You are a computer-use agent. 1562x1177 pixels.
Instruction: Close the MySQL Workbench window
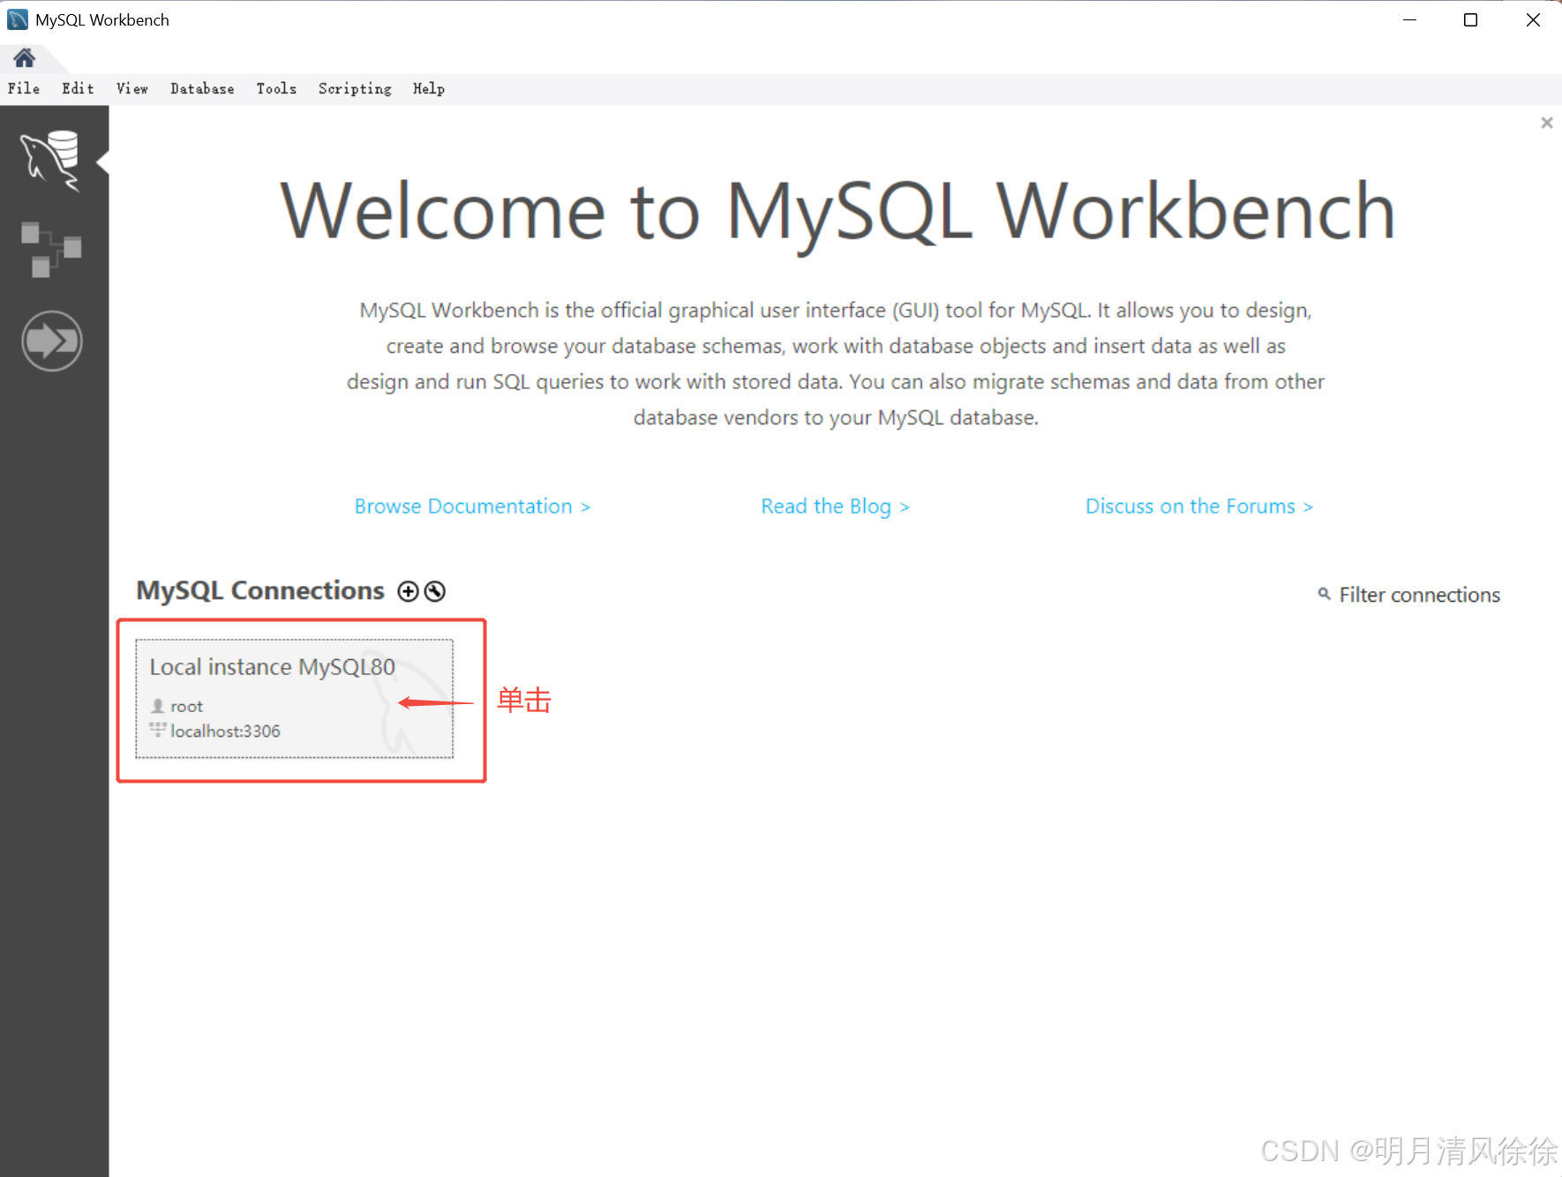click(1533, 19)
